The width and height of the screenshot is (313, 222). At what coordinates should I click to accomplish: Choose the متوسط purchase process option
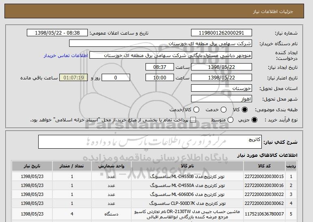pyautogui.click(x=230, y=120)
